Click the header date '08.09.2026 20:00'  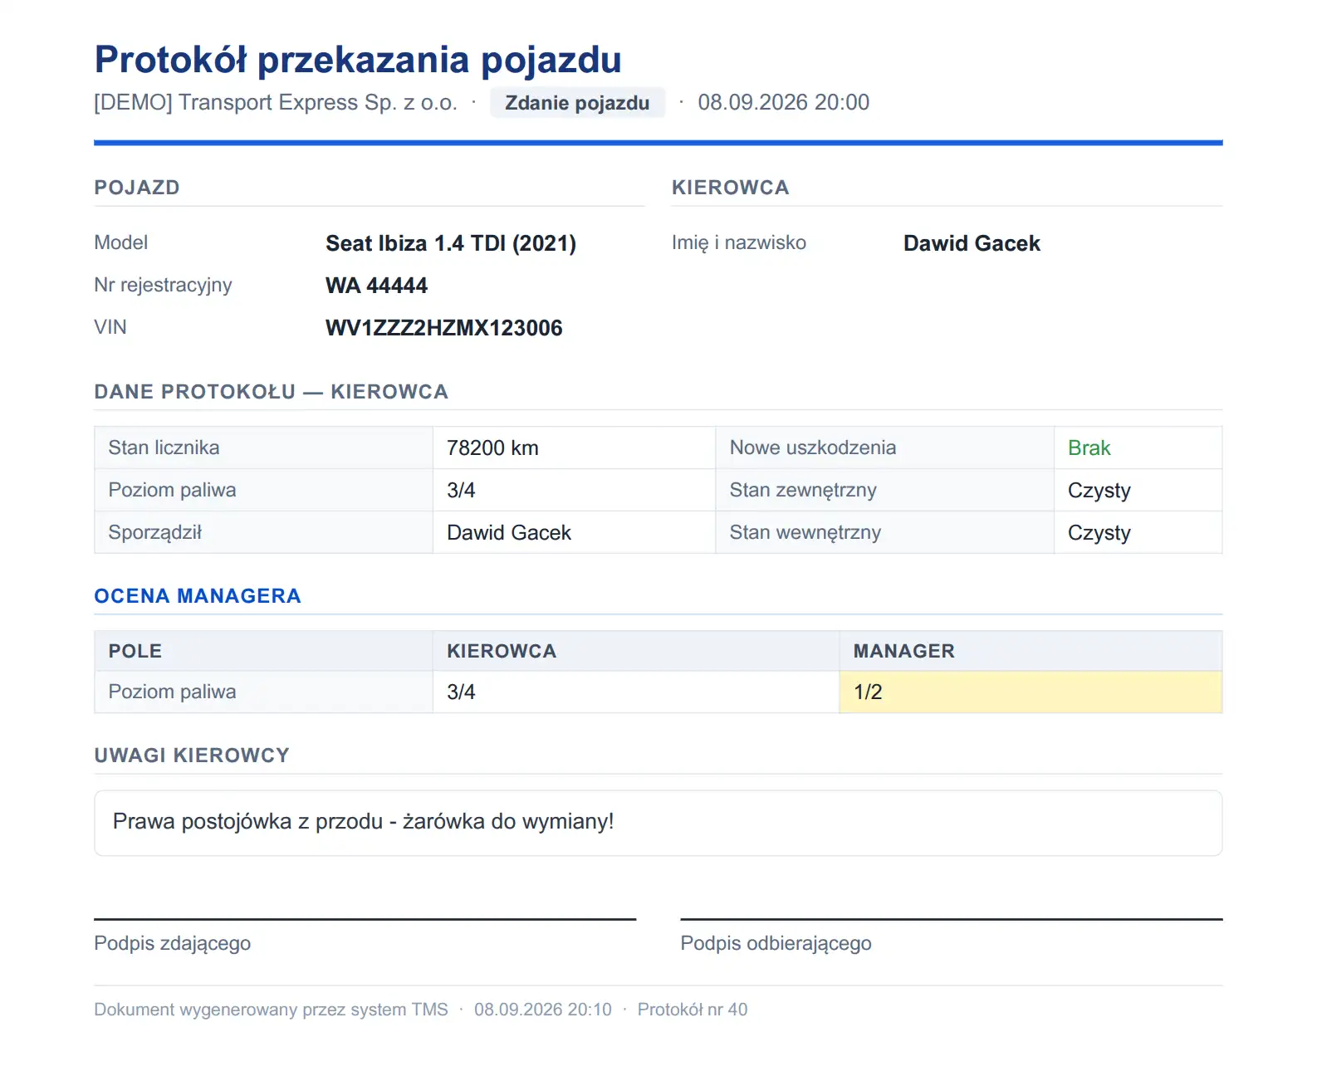(783, 103)
